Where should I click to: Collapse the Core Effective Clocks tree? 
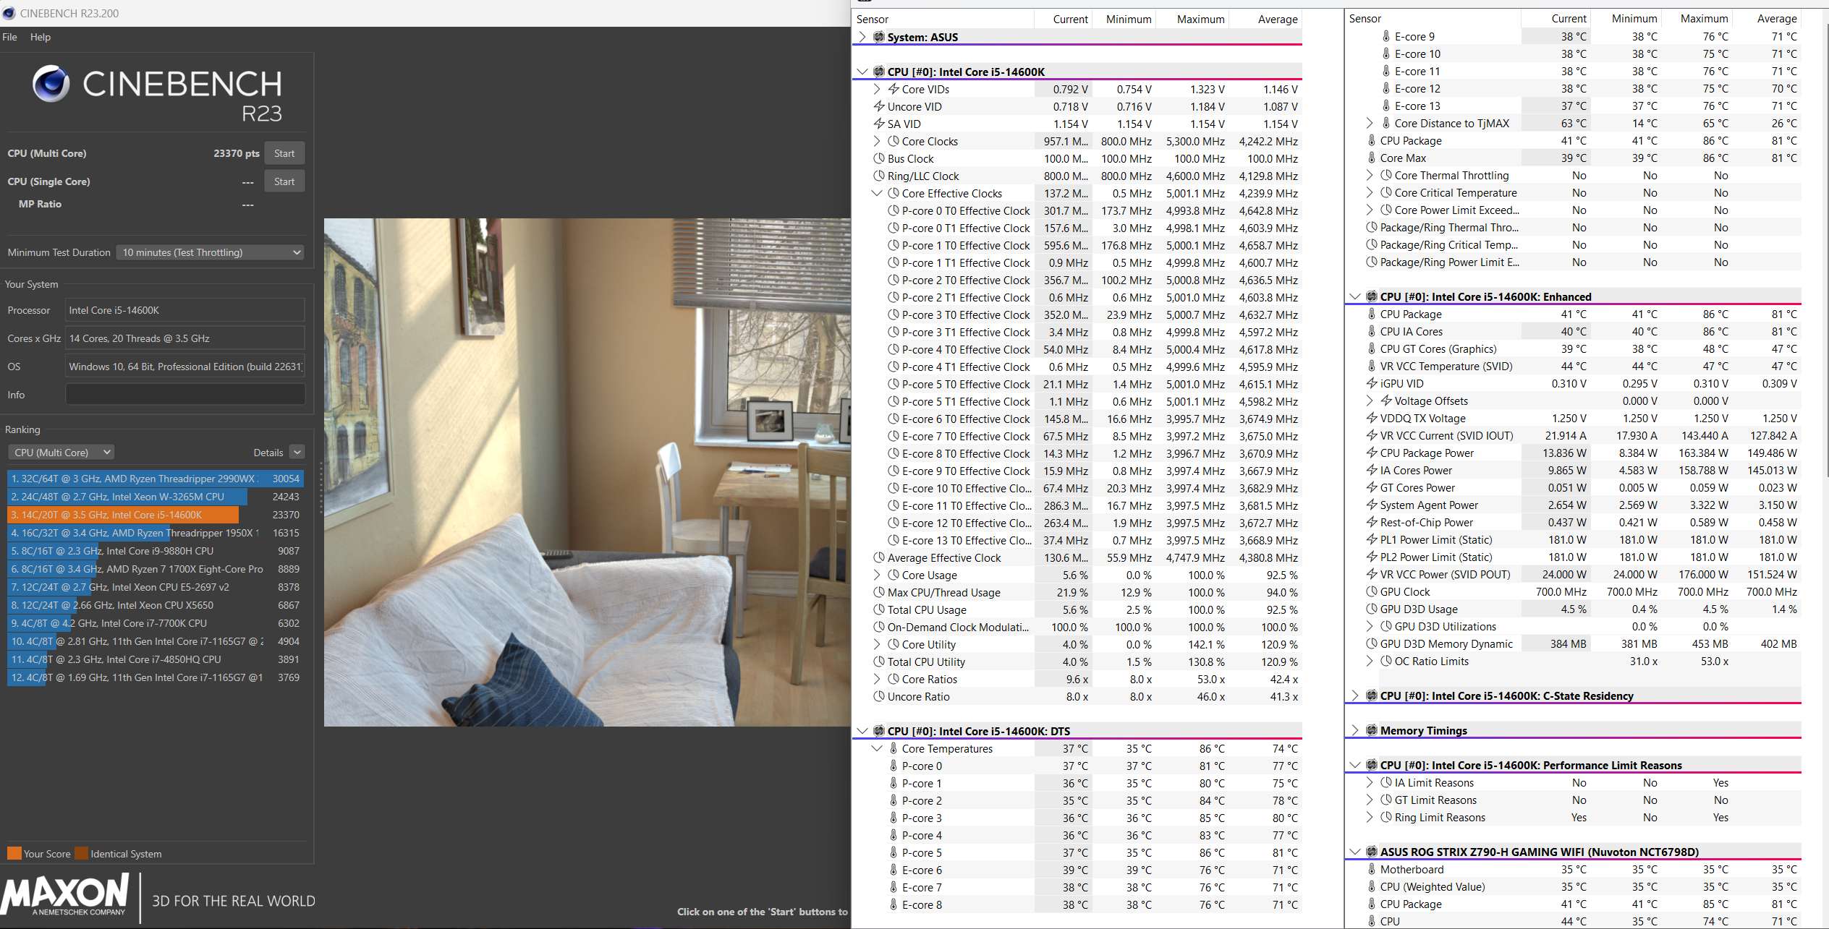[x=877, y=193]
